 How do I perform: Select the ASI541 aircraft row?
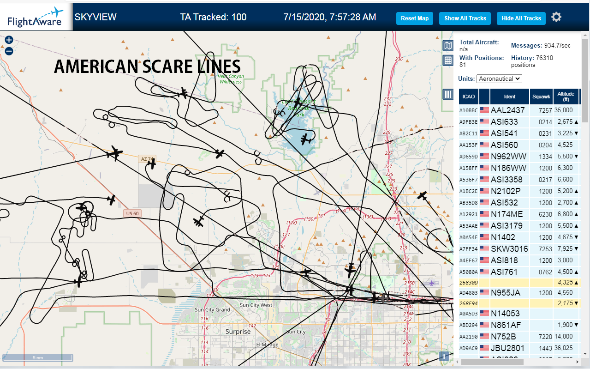[519, 133]
